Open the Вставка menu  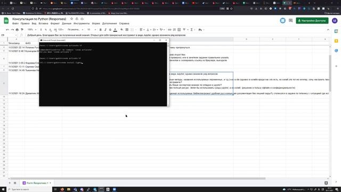[43, 23]
